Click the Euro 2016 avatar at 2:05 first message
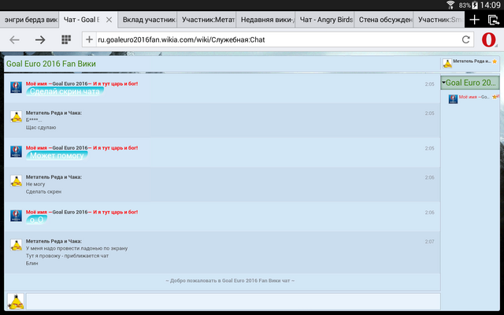 tap(16, 87)
